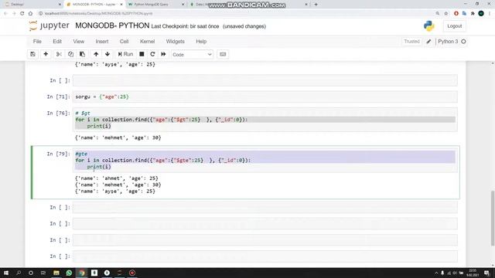Bookmark this page with the star icon

(446, 14)
